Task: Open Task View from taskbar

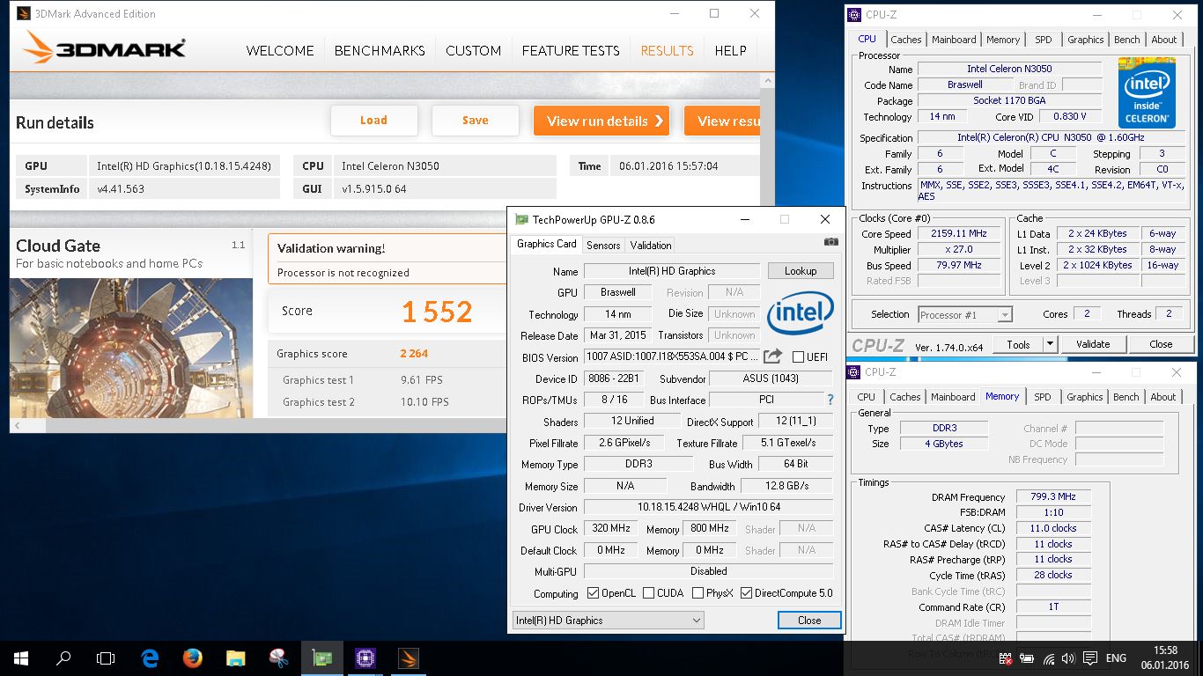Action: tap(106, 658)
